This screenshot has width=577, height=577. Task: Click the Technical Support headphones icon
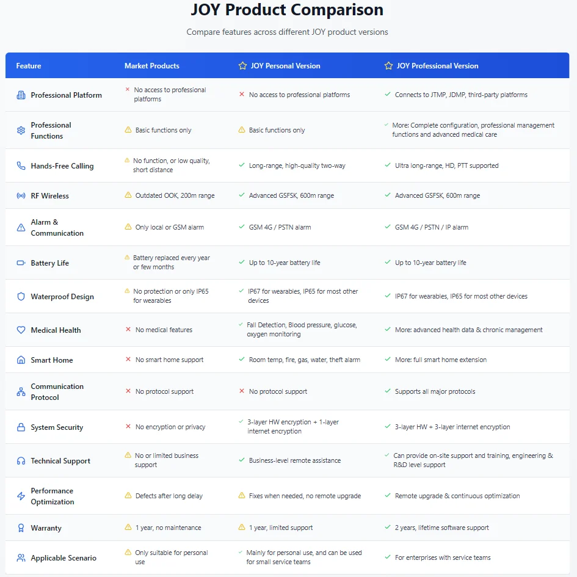(x=21, y=461)
